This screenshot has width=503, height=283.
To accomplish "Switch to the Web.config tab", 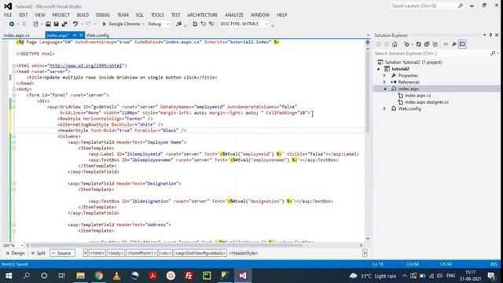I will click(97, 35).
